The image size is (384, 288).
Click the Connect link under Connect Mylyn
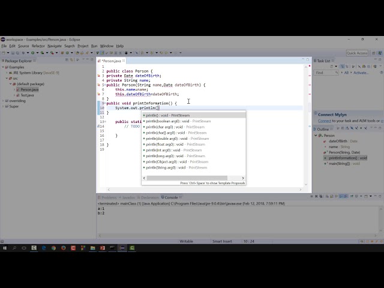(x=325, y=121)
